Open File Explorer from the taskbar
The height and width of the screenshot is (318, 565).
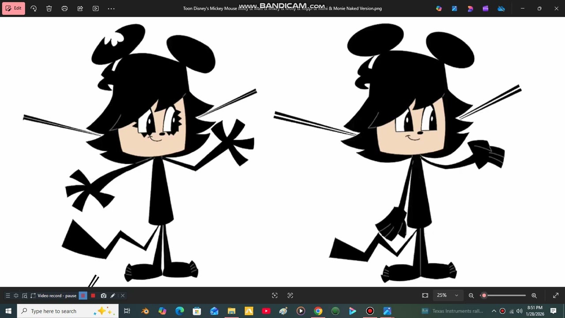pyautogui.click(x=231, y=311)
